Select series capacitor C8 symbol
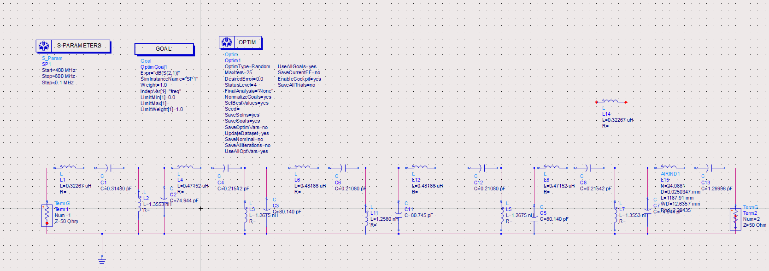The height and width of the screenshot is (271, 769). [588, 168]
